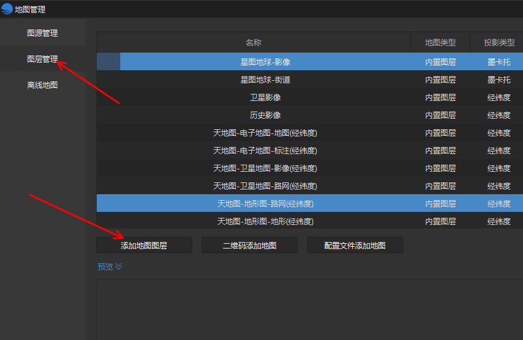Switch to the 图层管理 tab

[42, 59]
